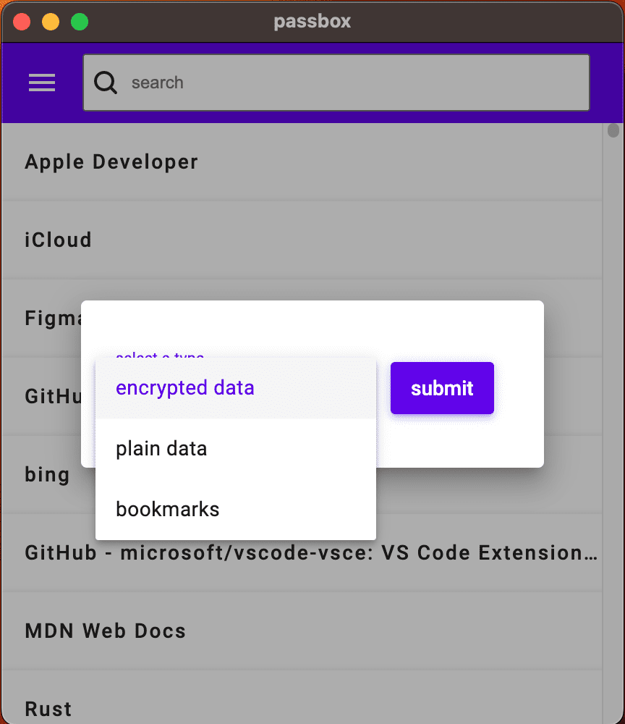Click the yellow minimize window button
The width and height of the screenshot is (625, 724).
51,22
